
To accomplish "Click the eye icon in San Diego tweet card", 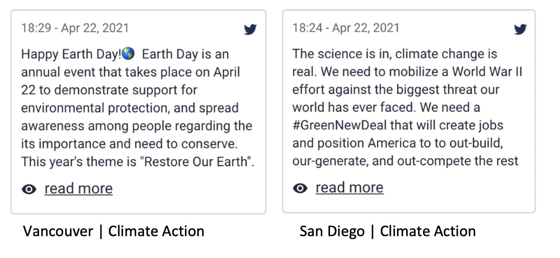I will pyautogui.click(x=300, y=188).
